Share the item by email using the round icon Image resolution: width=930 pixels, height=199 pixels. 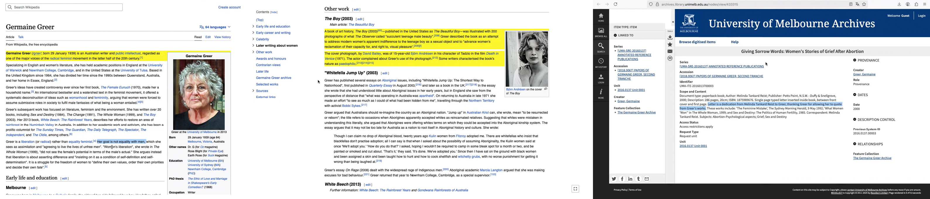(x=647, y=179)
